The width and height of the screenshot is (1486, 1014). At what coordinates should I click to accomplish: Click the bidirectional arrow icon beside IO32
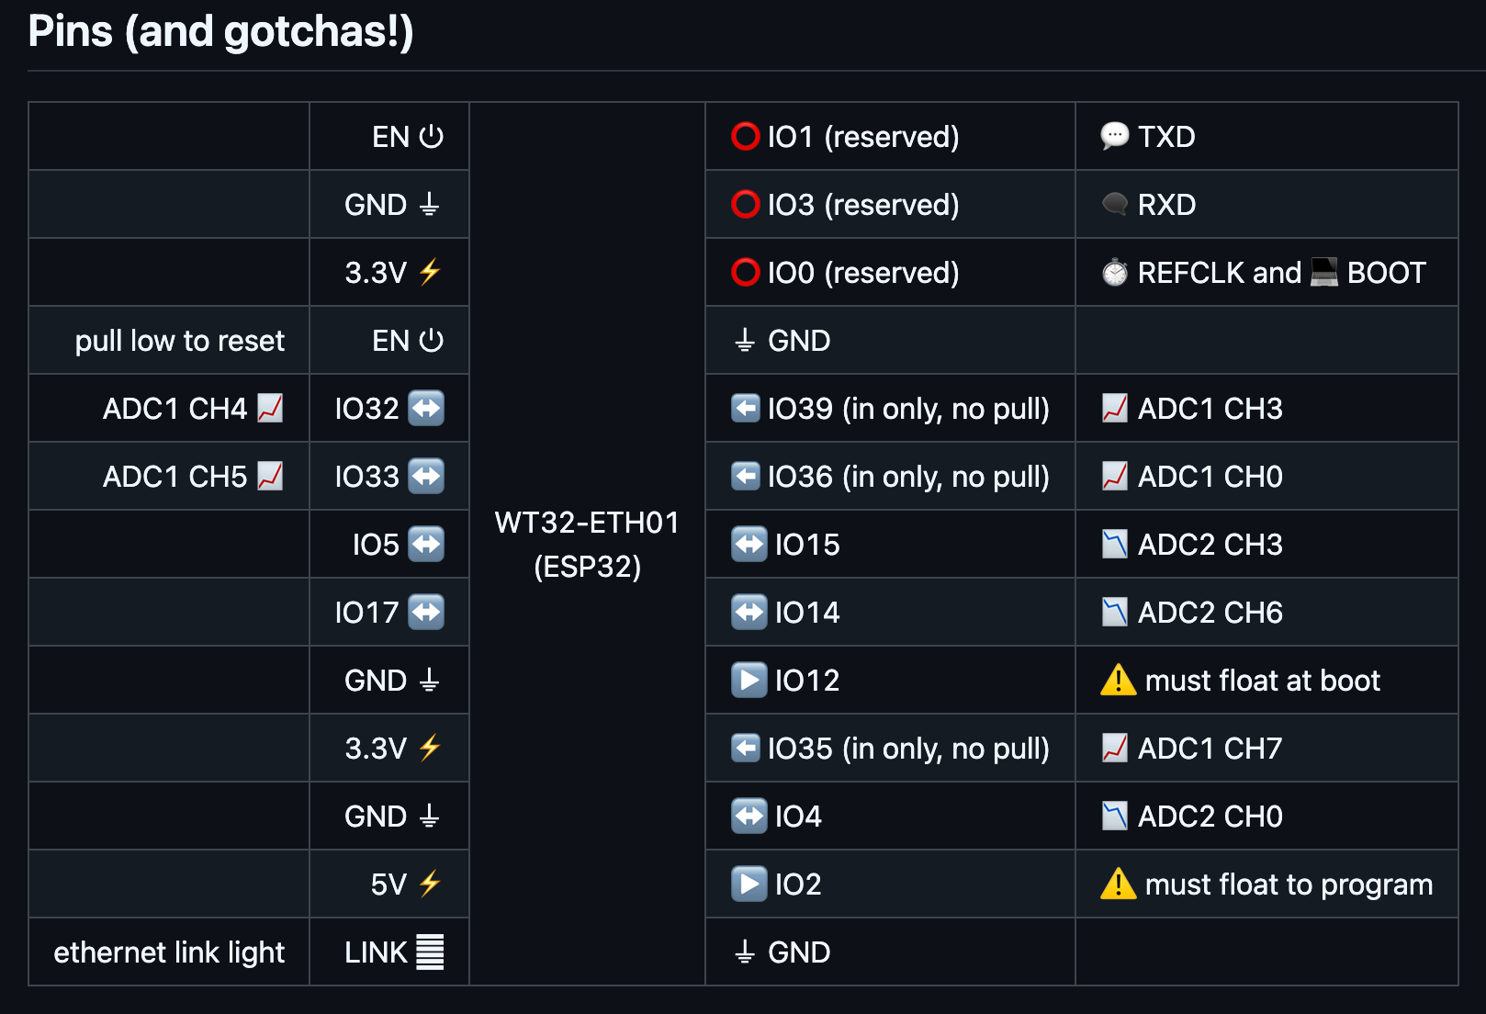point(426,409)
